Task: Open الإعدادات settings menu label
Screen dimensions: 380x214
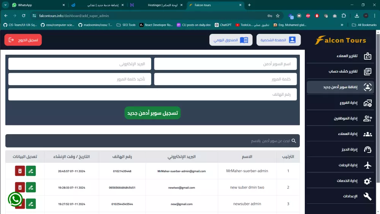Action: (350, 196)
